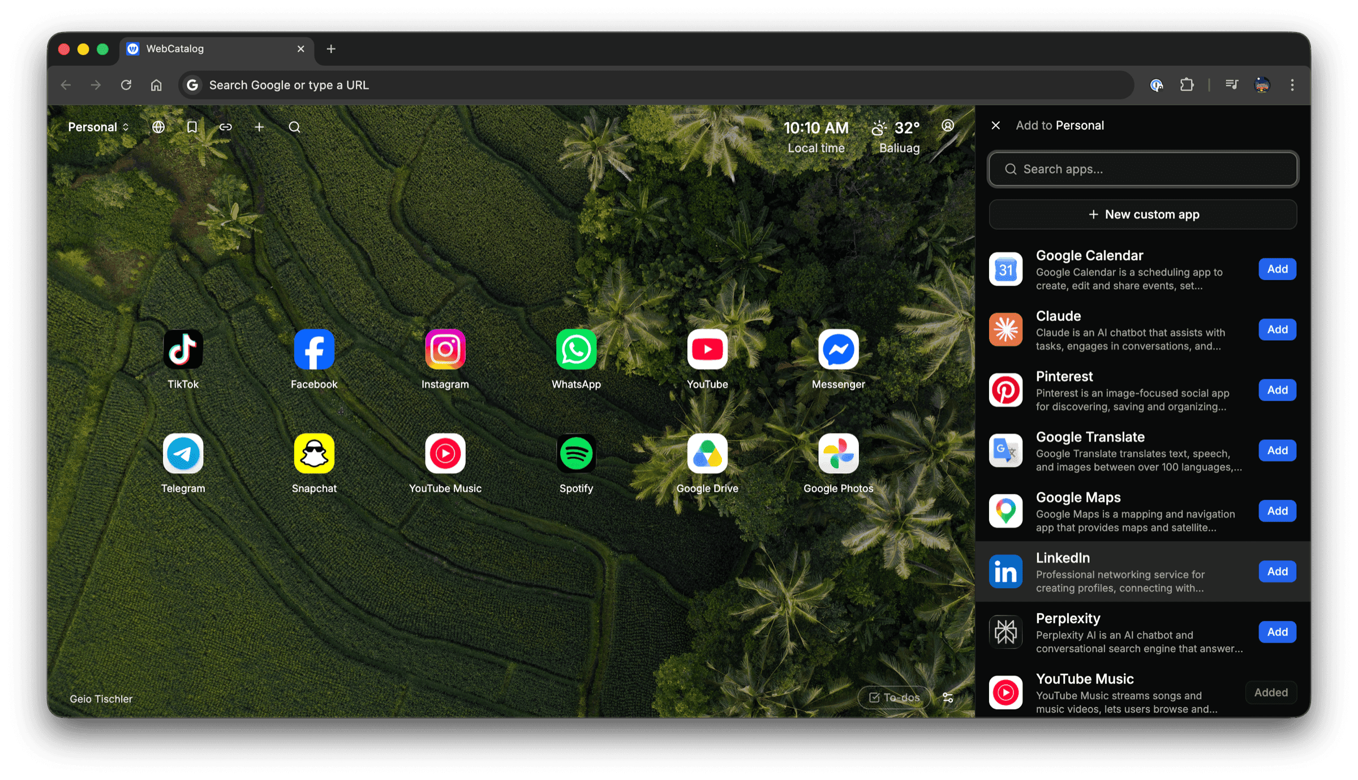Launch Snapchat from the grid
This screenshot has height=780, width=1358.
point(314,453)
